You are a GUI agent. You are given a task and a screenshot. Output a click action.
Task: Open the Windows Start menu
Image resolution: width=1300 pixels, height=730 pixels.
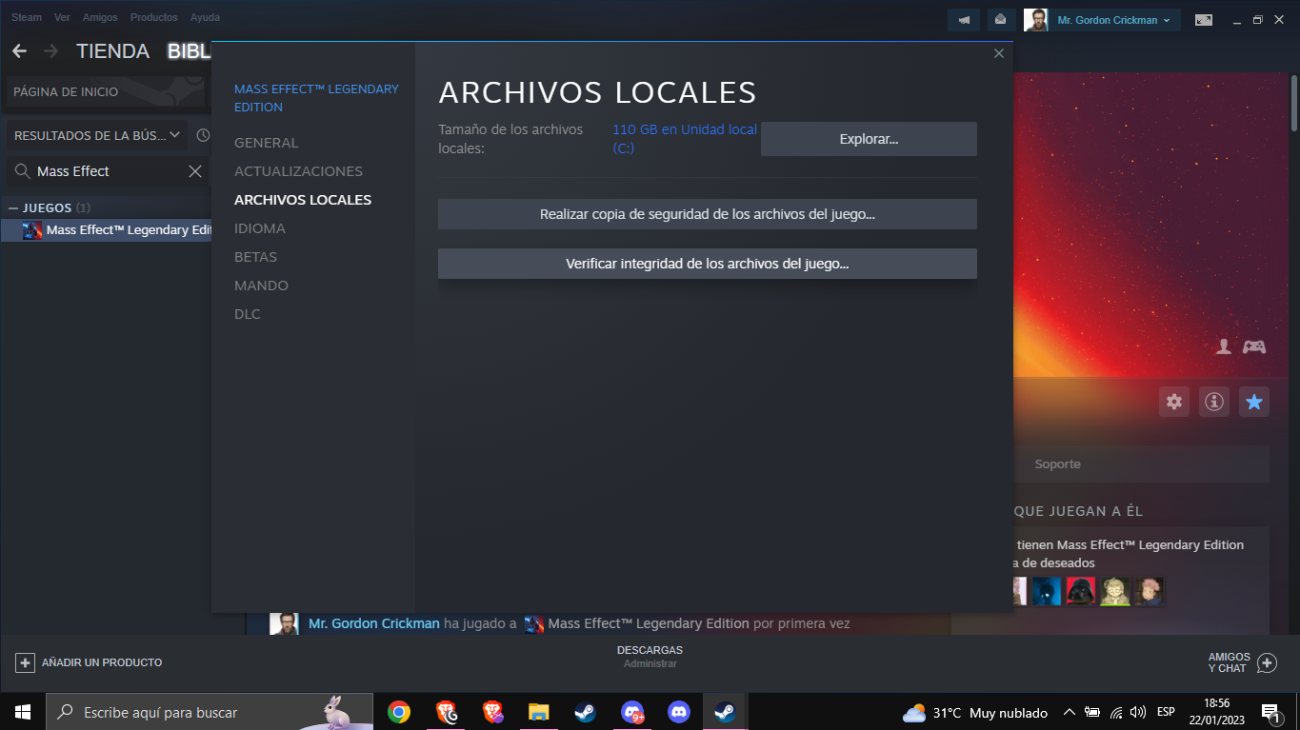coord(23,712)
